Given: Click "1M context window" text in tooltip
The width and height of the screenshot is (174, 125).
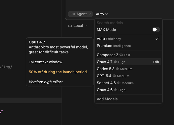Looking at the screenshot, I should [45, 62].
